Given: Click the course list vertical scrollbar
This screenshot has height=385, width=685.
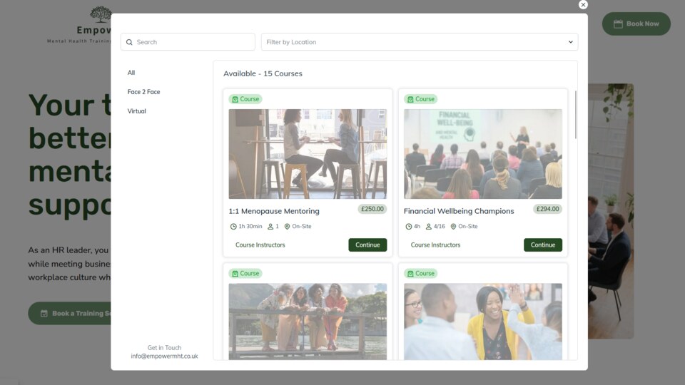Looking at the screenshot, I should coord(575,114).
